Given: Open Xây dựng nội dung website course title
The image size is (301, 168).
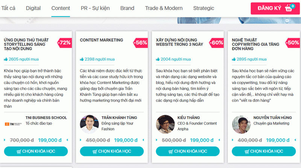Looking at the screenshot, I should 179,42.
